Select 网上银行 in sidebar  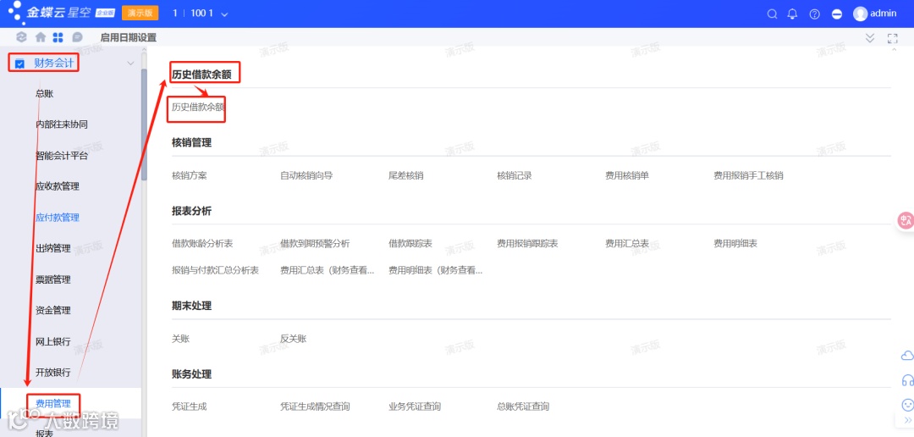(x=53, y=341)
